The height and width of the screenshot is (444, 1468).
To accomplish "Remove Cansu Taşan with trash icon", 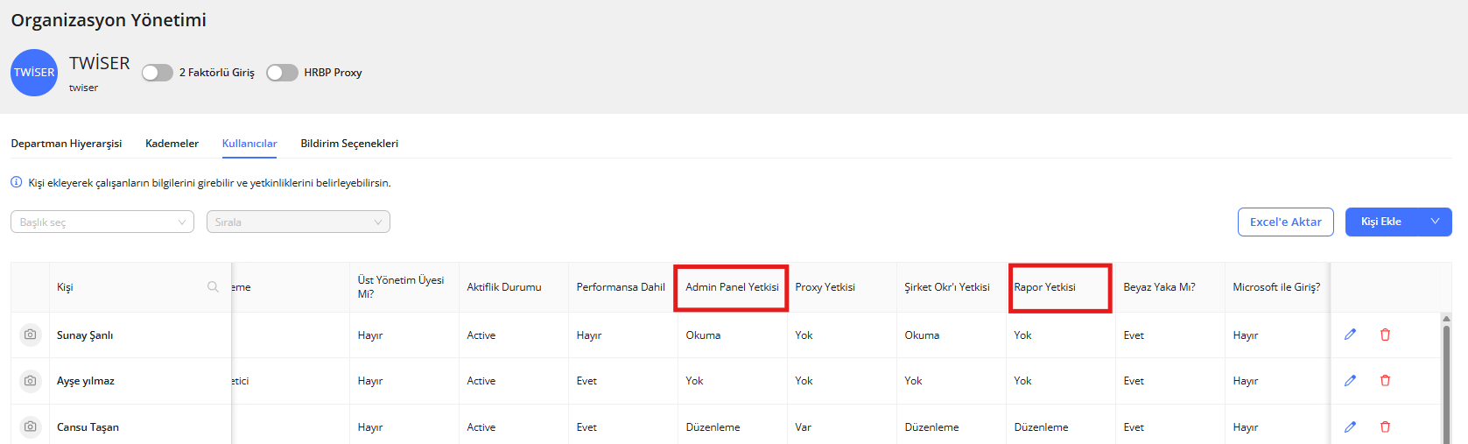I will pyautogui.click(x=1385, y=426).
